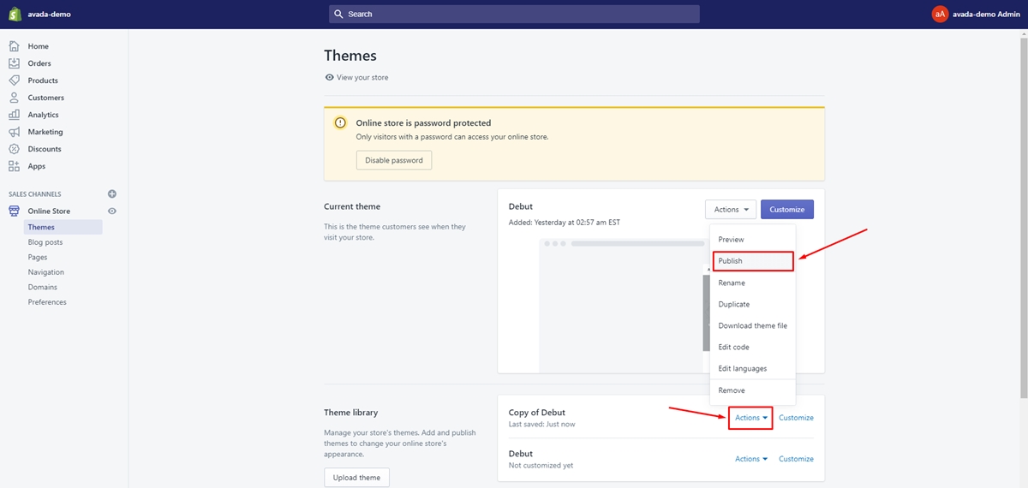
Task: Click the Analytics bar chart icon
Action: [x=14, y=115]
